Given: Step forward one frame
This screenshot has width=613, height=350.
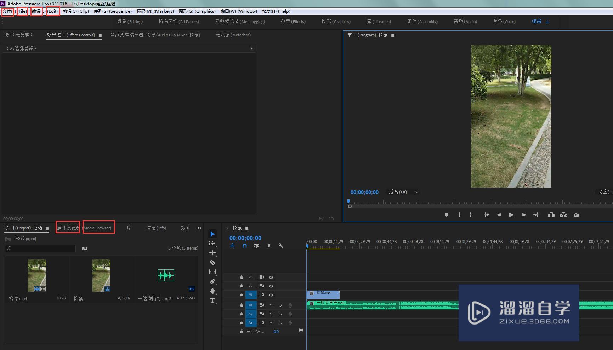Looking at the screenshot, I should (524, 215).
